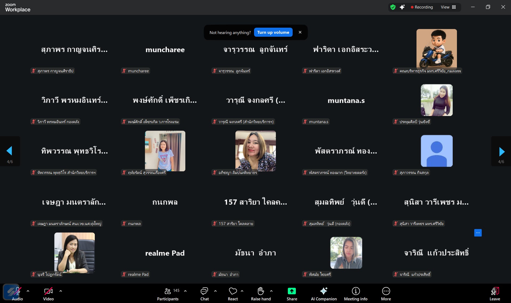Turn on camera with Video button
511x303 pixels.
tap(48, 294)
